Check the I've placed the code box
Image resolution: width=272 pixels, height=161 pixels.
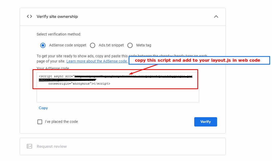(x=40, y=122)
